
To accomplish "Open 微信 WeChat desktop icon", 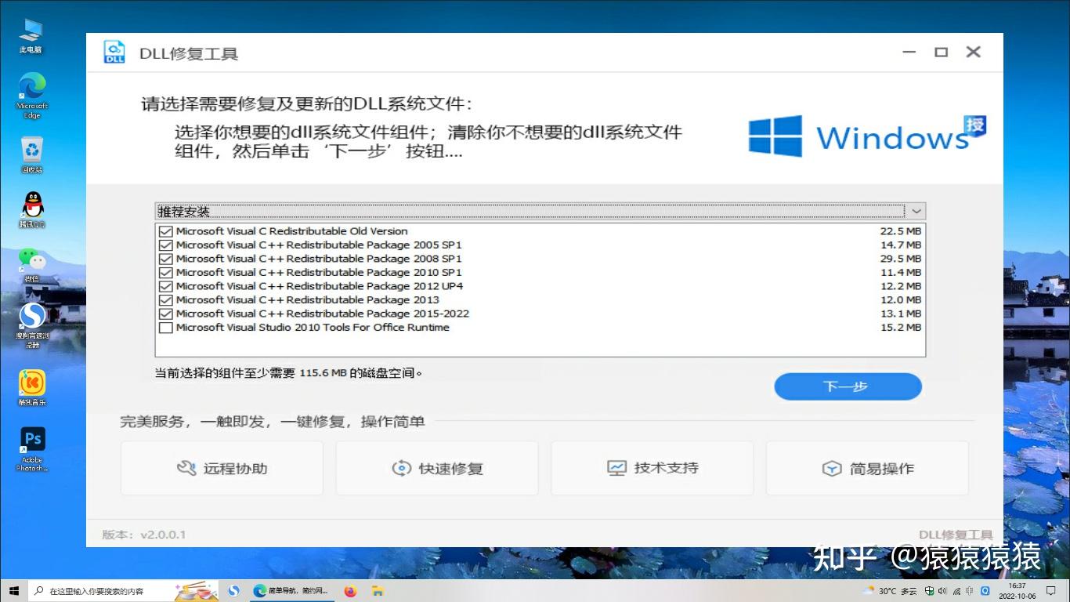I will pos(31,266).
